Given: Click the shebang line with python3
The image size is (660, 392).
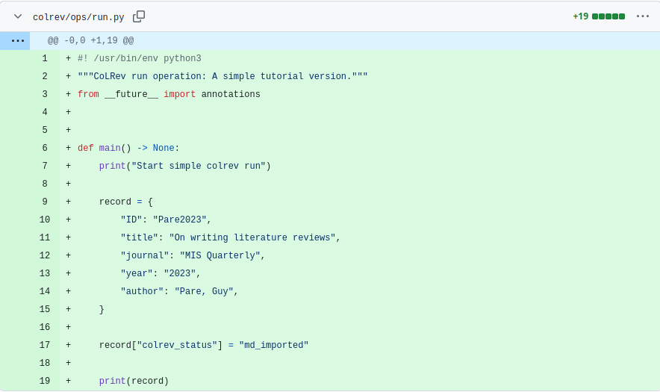Looking at the screenshot, I should [139, 59].
